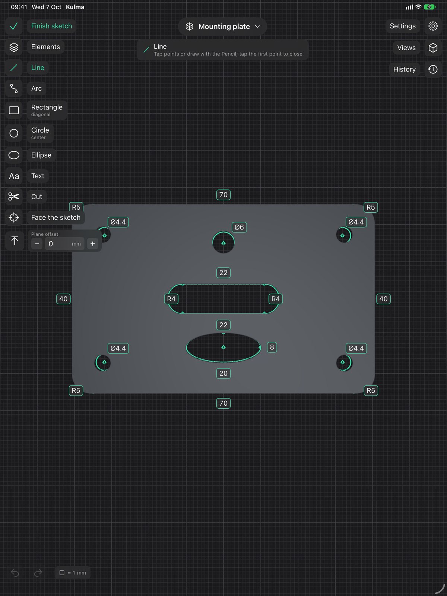Select the top-left R5 corner radius label
447x596 pixels.
pyautogui.click(x=76, y=207)
